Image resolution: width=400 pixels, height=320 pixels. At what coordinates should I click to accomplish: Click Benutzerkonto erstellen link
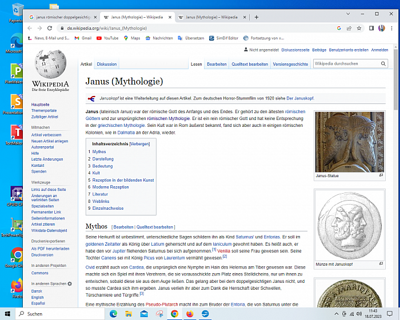pos(349,50)
